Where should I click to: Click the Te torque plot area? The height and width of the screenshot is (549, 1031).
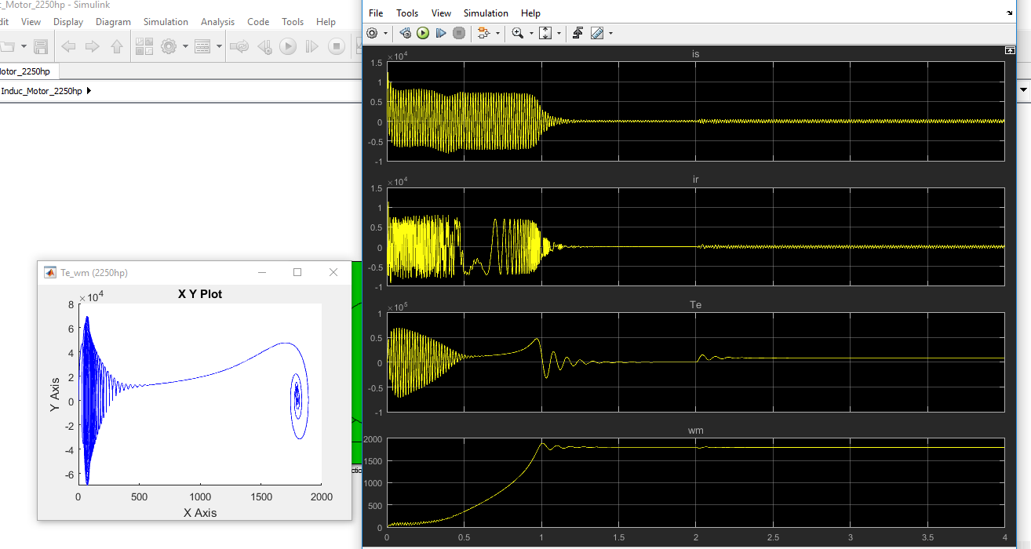click(695, 362)
